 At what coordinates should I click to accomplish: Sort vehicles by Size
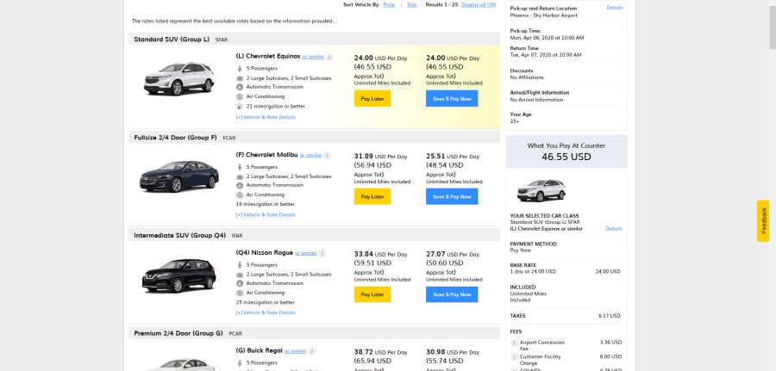coord(412,4)
